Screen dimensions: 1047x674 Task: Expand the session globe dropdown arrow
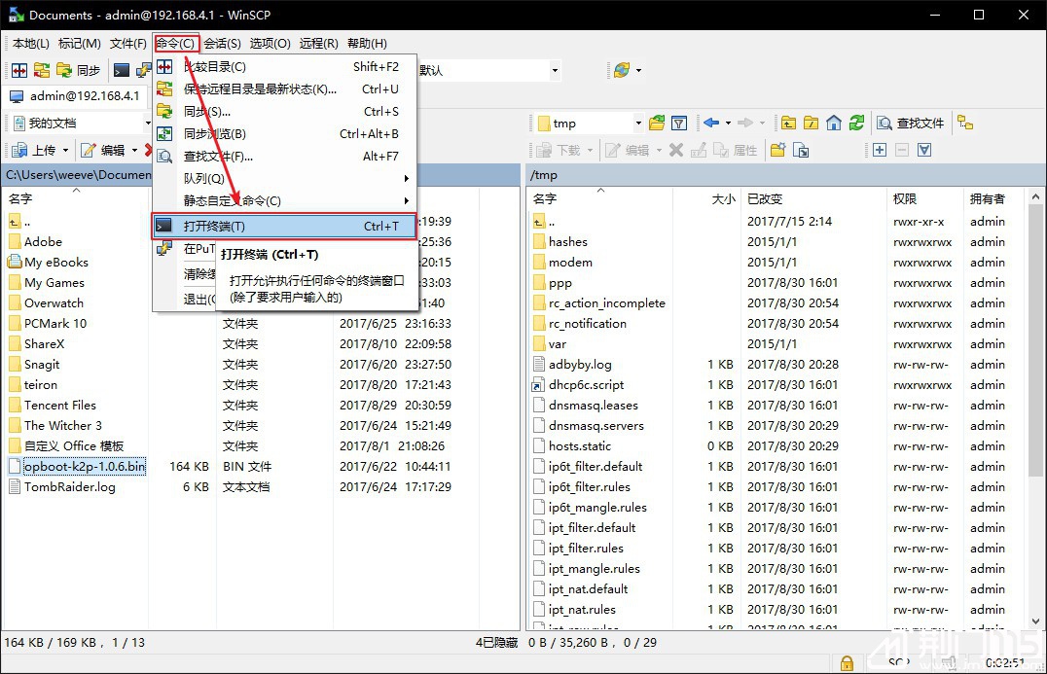[x=638, y=70]
